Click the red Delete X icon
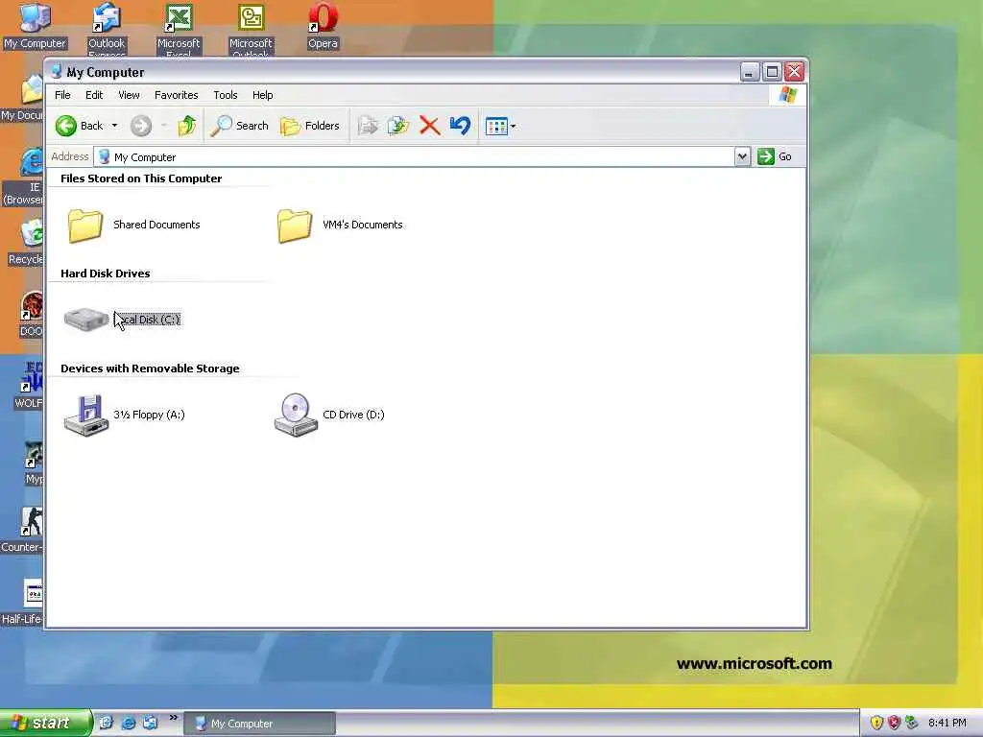 429,126
